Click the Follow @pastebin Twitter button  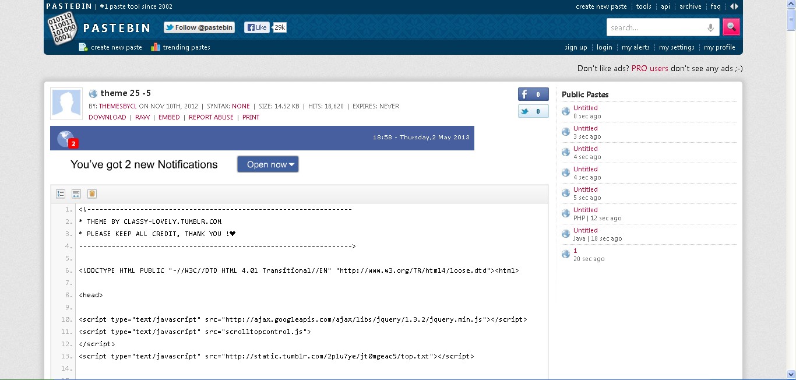(199, 27)
